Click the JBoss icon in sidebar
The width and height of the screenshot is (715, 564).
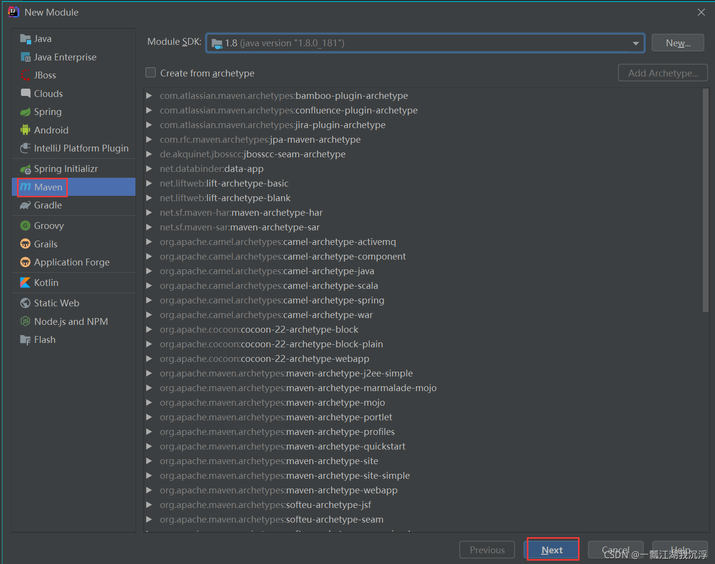(x=25, y=75)
